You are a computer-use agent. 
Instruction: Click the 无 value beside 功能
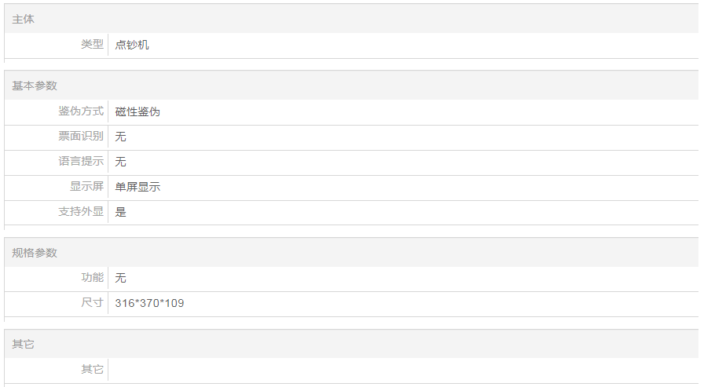[120, 278]
